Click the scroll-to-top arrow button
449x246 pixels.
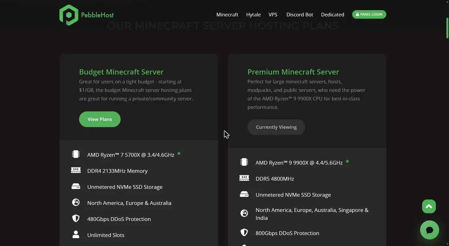click(x=429, y=206)
